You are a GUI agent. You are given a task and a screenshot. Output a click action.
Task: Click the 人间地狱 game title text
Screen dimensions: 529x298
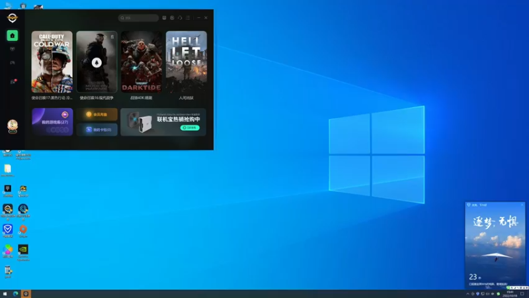[x=186, y=98]
